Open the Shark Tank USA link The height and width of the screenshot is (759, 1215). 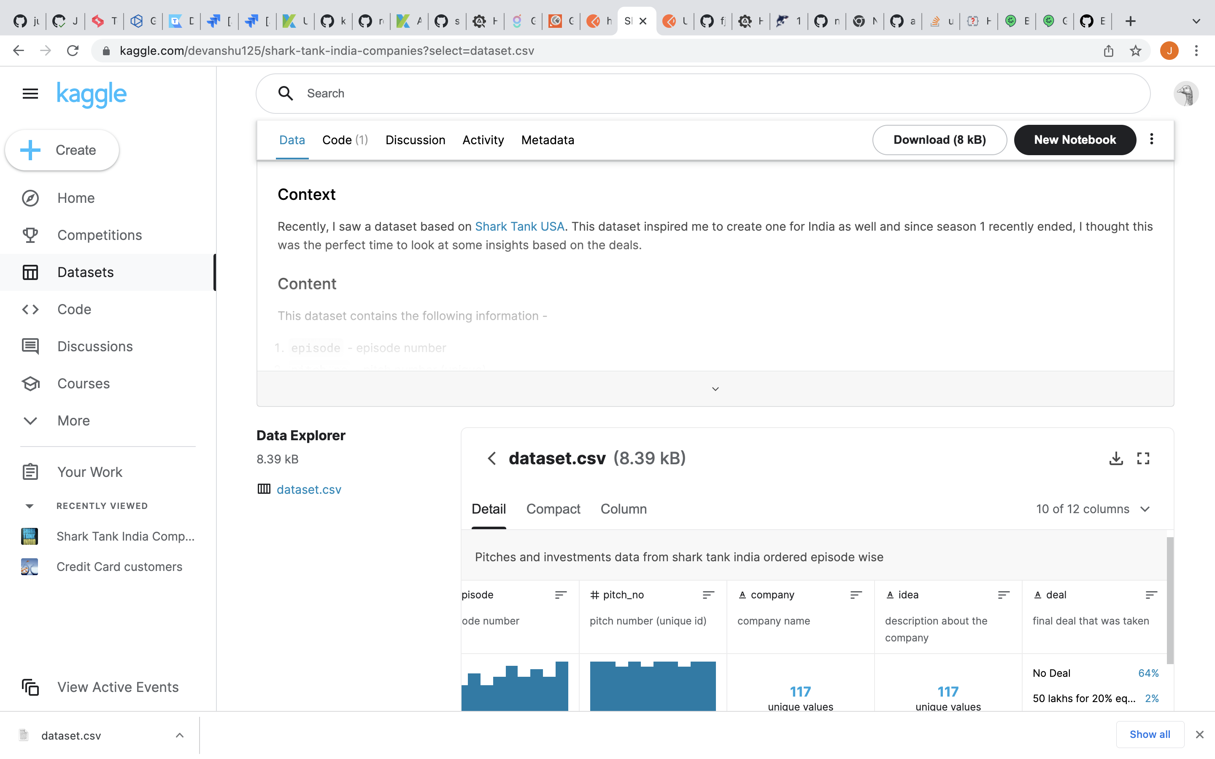point(520,226)
